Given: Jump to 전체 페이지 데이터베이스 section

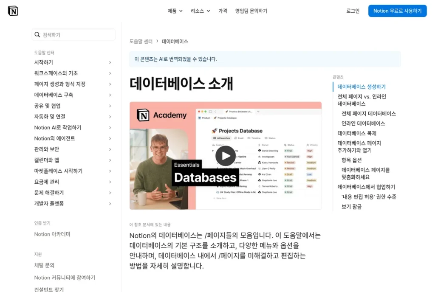Looking at the screenshot, I should tap(369, 114).
